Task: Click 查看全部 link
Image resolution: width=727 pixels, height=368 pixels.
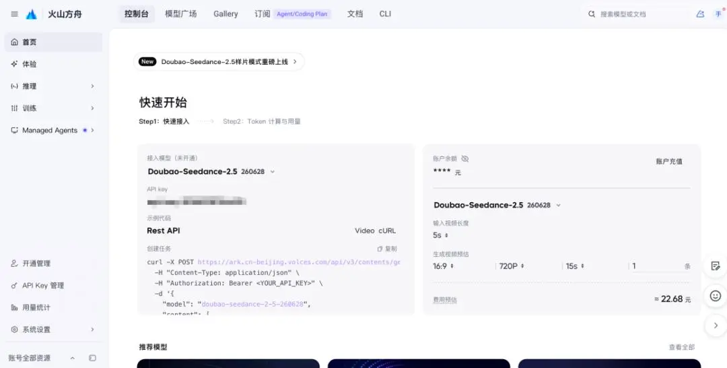Action: pyautogui.click(x=681, y=347)
